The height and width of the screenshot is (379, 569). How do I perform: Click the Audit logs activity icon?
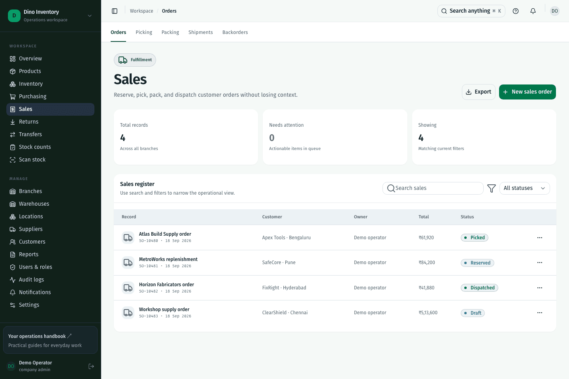[13, 280]
